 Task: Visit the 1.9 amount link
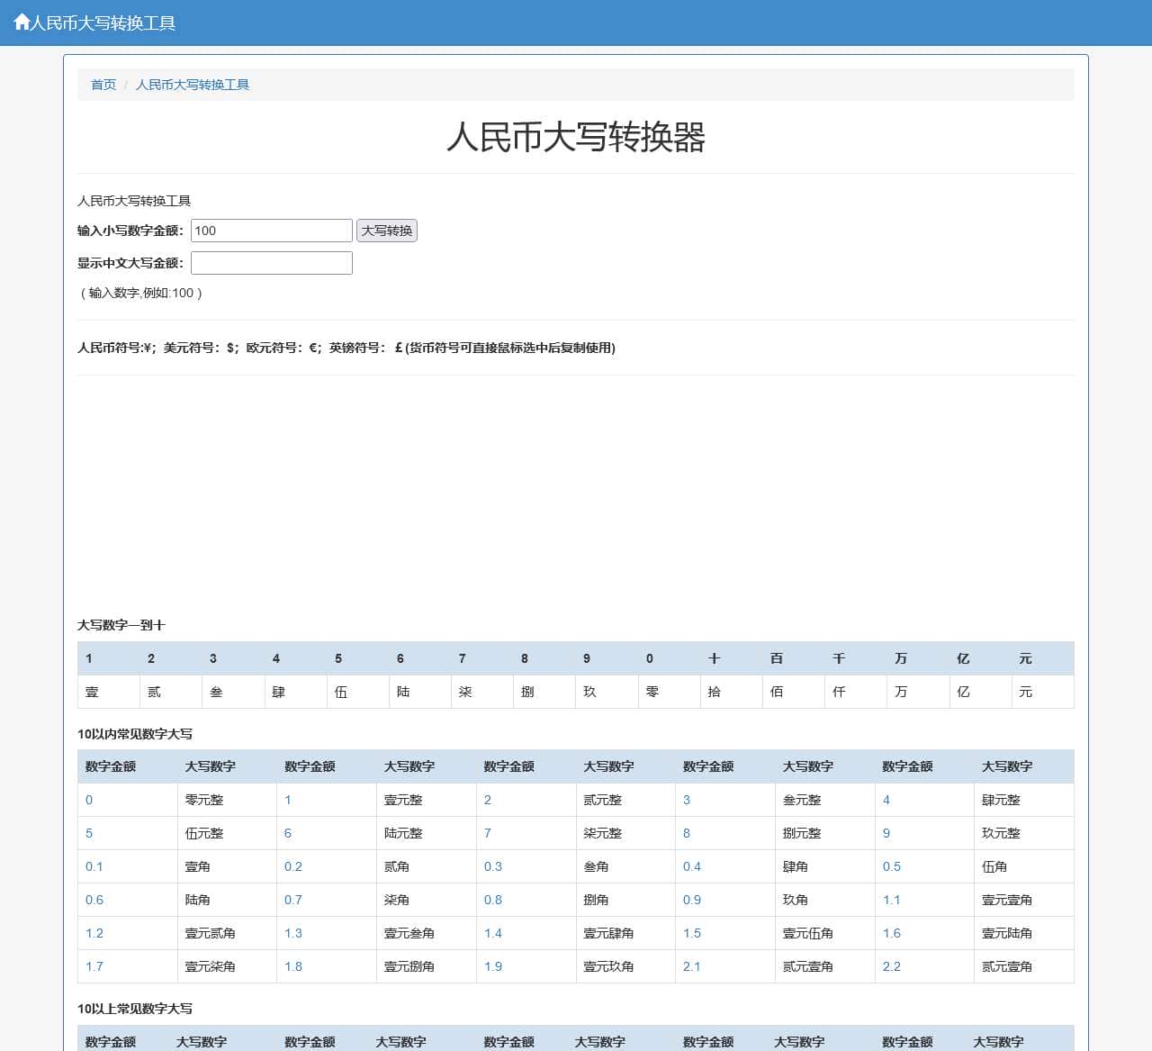click(493, 966)
